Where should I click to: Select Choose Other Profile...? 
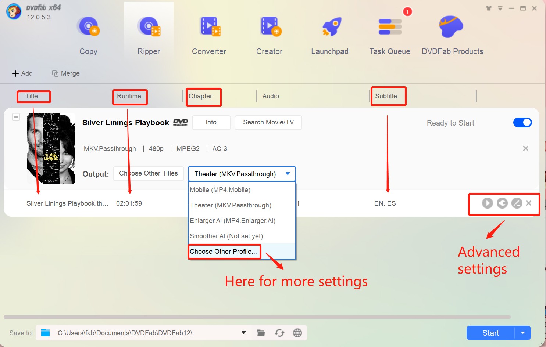click(242, 252)
